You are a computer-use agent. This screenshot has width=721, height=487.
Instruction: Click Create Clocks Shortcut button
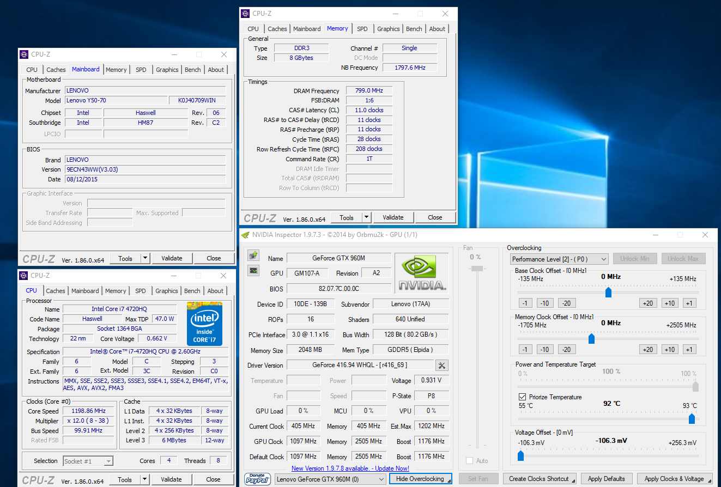click(x=539, y=479)
